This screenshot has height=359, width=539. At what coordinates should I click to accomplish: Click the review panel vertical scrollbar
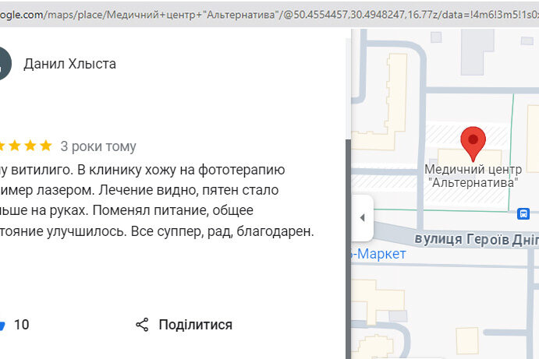click(x=348, y=234)
